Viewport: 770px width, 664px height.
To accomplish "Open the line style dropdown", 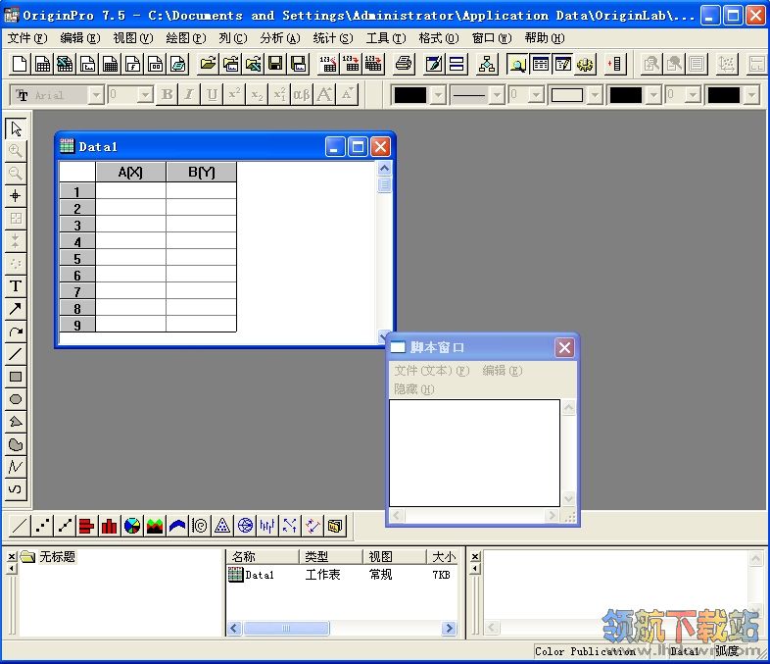I will pyautogui.click(x=497, y=95).
